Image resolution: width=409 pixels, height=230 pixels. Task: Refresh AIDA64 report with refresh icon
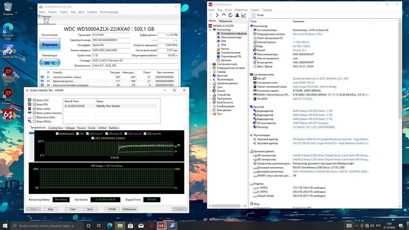(x=230, y=15)
